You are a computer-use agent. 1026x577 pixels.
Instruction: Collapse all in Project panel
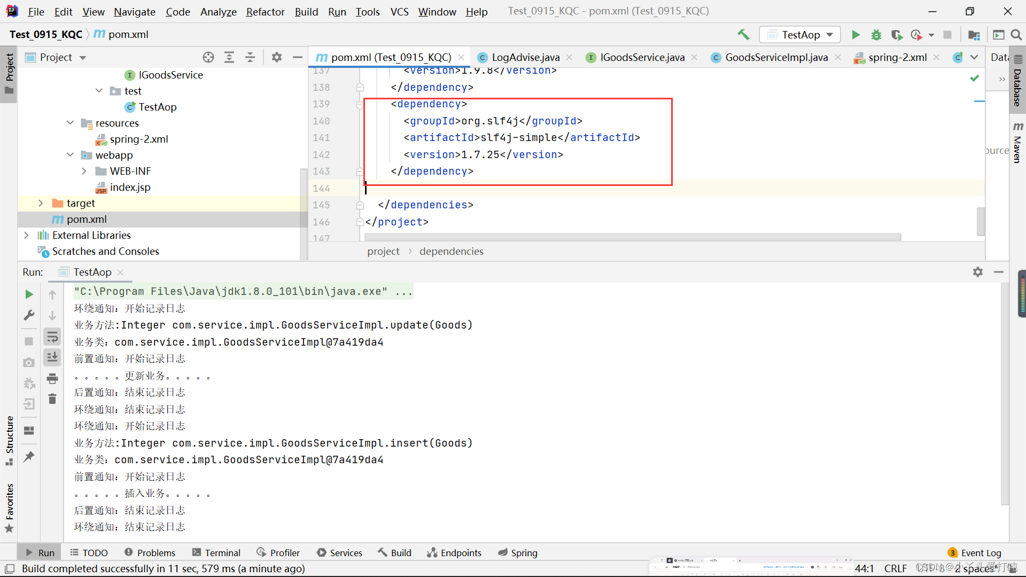250,57
